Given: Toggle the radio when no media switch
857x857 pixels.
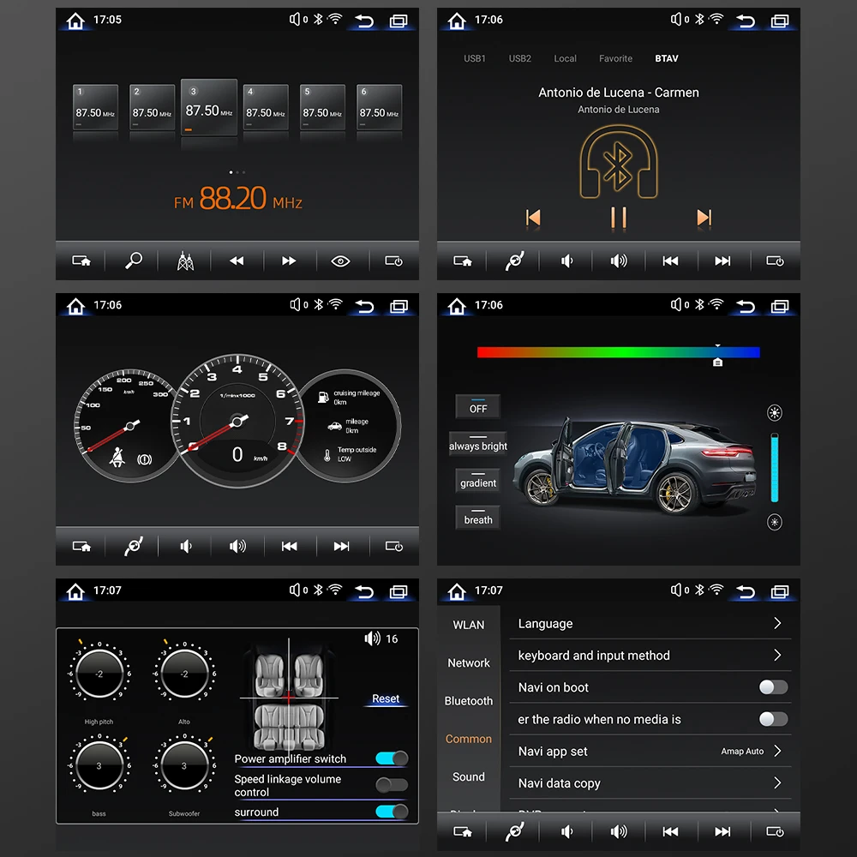Looking at the screenshot, I should coord(773,719).
